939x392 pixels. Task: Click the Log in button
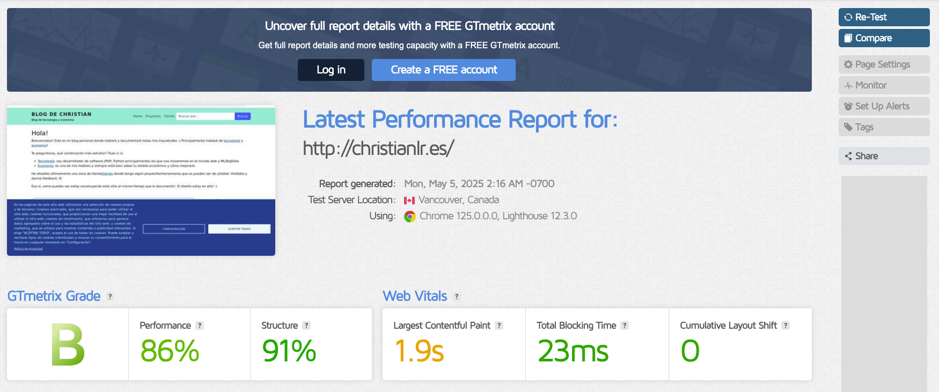[331, 70]
